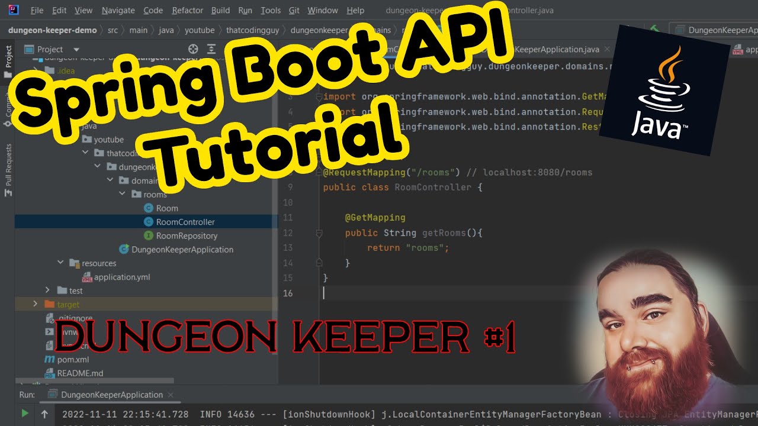758x426 pixels.
Task: Open the Window menu
Action: click(323, 11)
